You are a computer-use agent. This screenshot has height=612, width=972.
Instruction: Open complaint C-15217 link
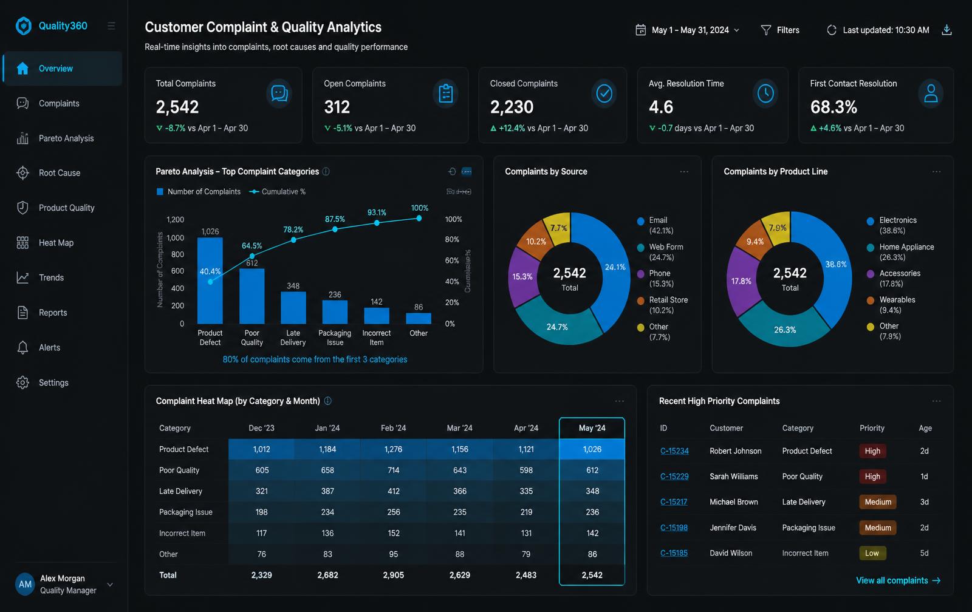tap(674, 502)
